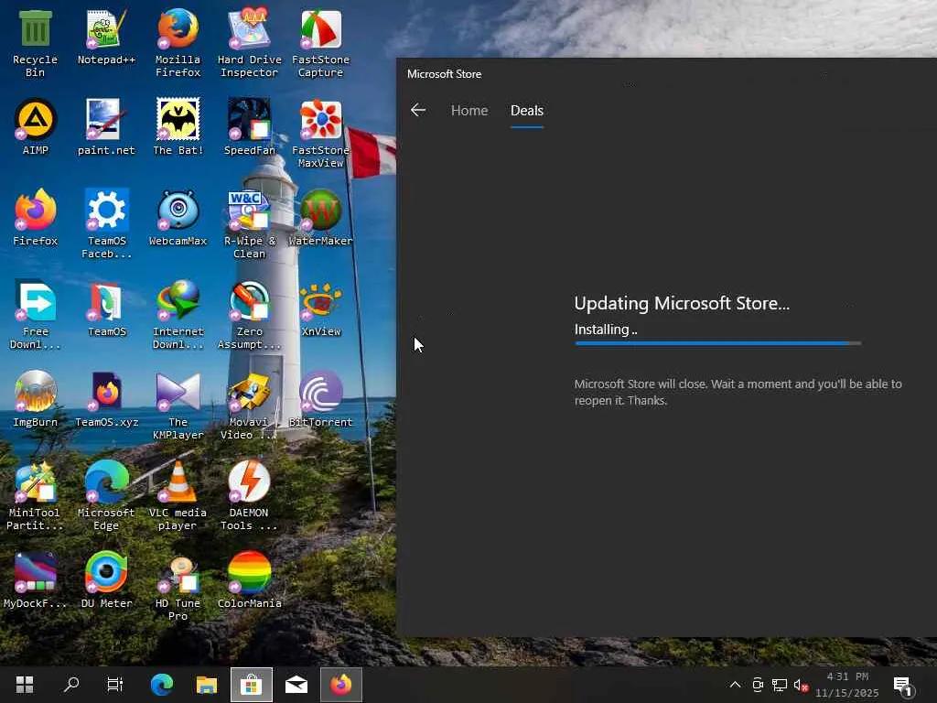Open Hard Drive Inspector shortcut

pos(249,43)
